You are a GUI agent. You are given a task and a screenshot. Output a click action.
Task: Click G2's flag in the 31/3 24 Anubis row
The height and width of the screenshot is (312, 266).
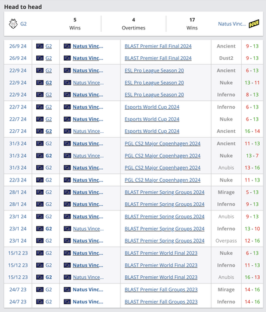coord(40,168)
